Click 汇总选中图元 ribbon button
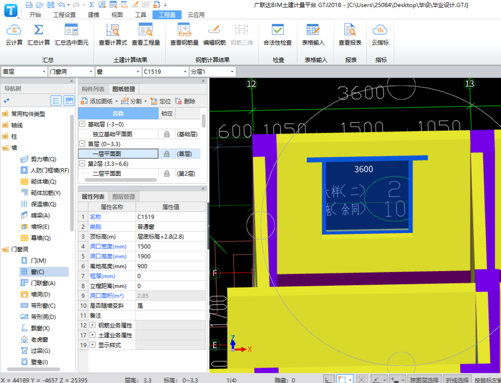The image size is (501, 383). 72,35
